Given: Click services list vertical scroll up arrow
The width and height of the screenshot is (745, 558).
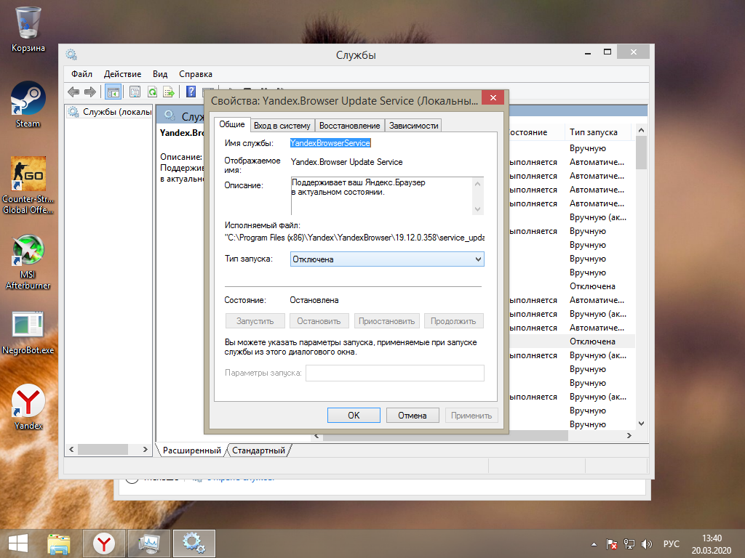Looking at the screenshot, I should [641, 130].
